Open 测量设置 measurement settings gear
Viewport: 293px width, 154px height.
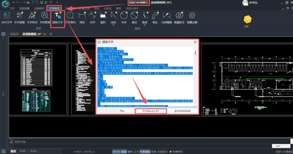192,18
